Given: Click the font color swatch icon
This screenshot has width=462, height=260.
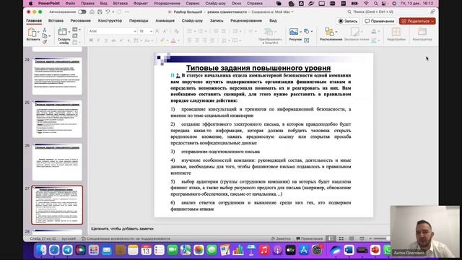Looking at the screenshot, I should click(173, 40).
